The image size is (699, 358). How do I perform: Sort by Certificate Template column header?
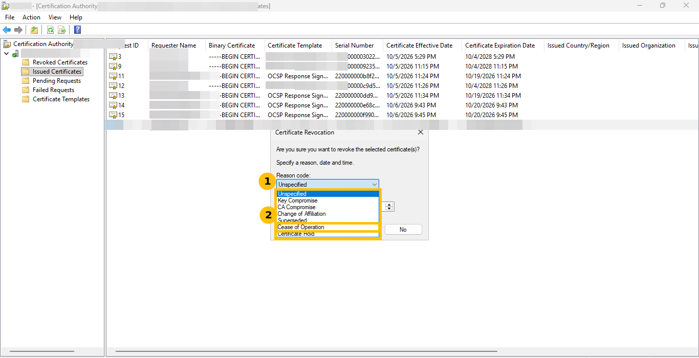click(298, 45)
